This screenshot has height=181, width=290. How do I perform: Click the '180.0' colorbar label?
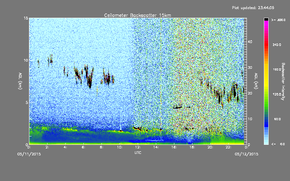[277, 70]
